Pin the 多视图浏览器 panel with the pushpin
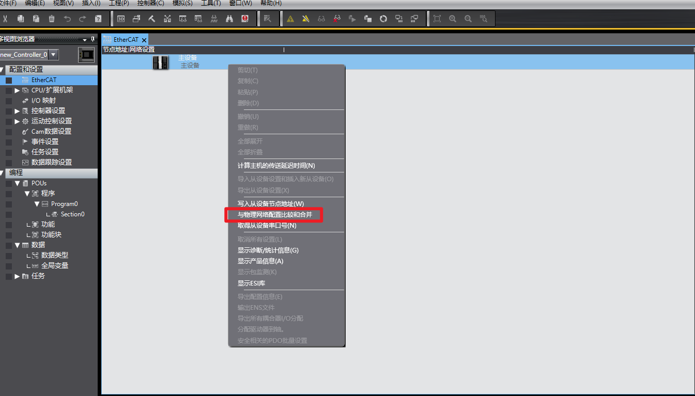The width and height of the screenshot is (695, 396). 93,39
